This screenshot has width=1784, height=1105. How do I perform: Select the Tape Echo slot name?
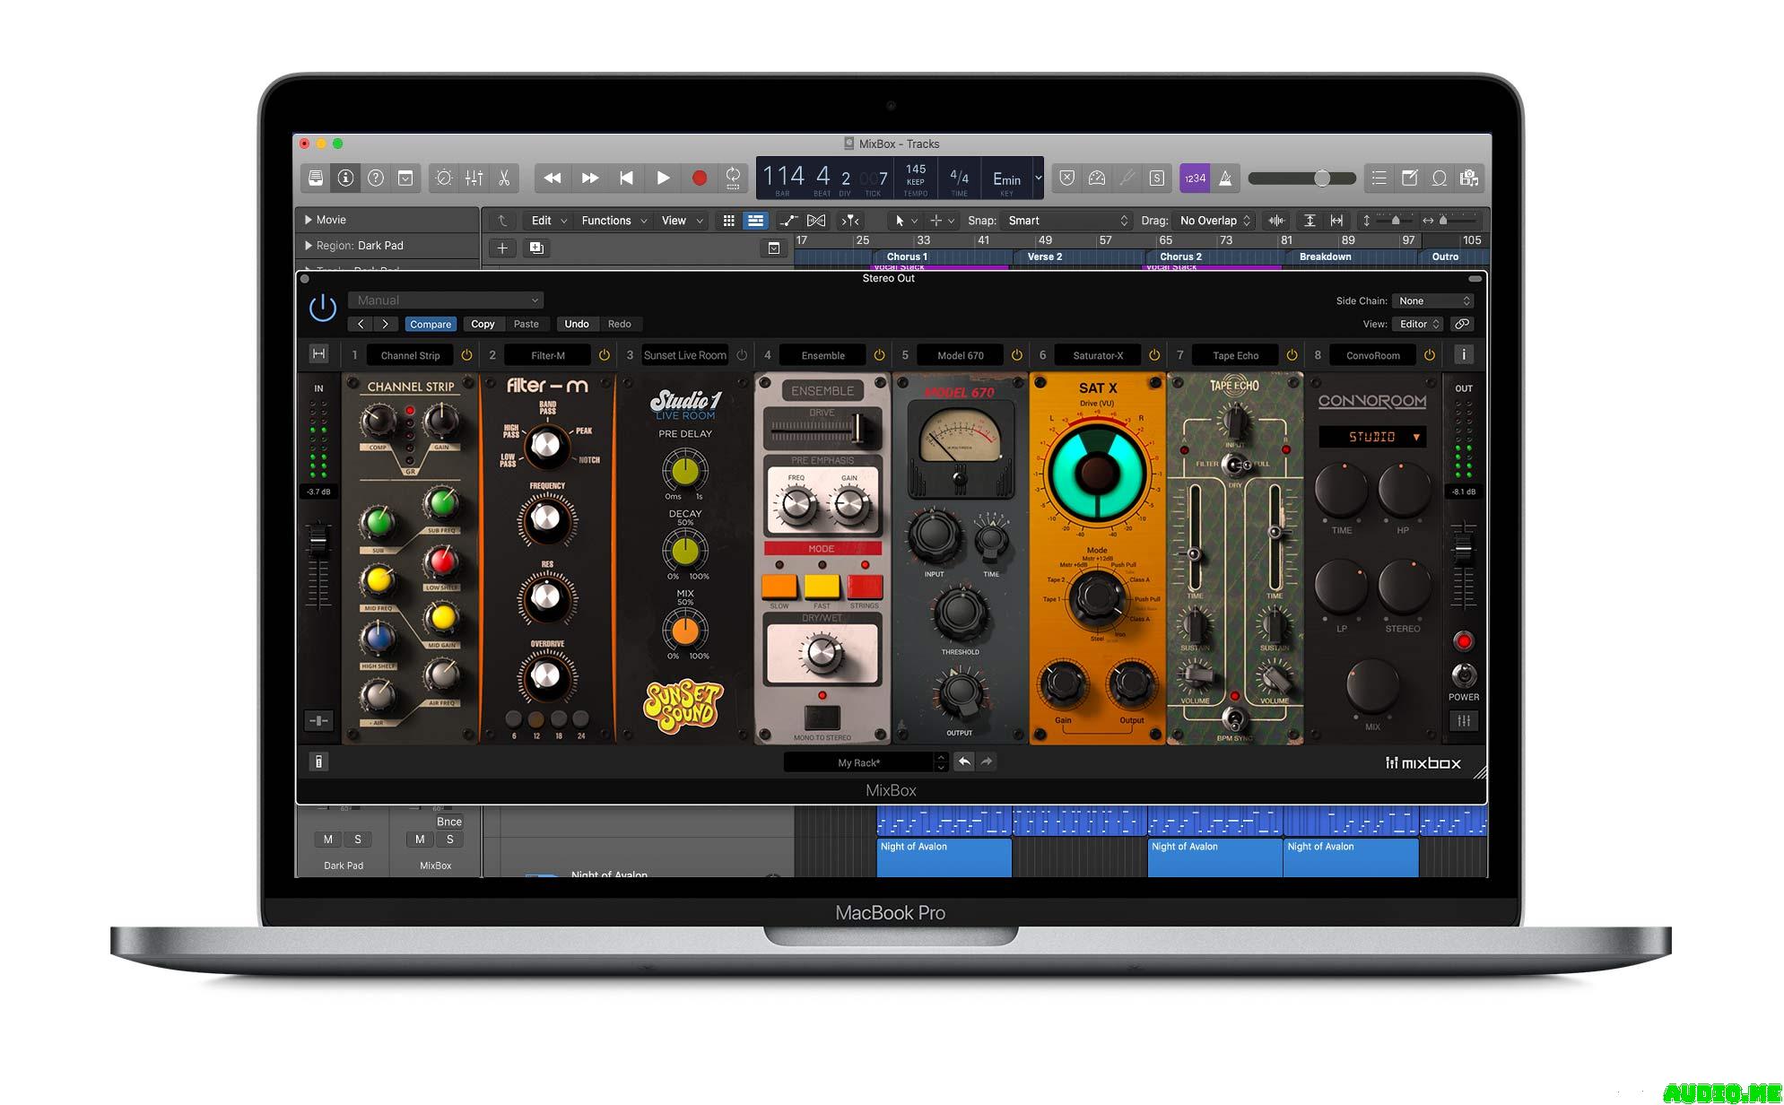1235,355
